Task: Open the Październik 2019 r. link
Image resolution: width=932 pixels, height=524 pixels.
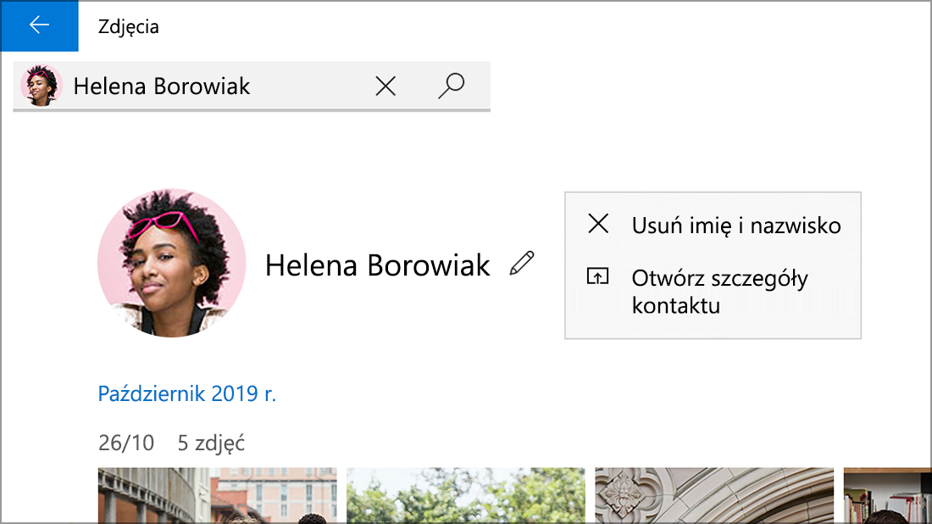Action: (x=187, y=393)
